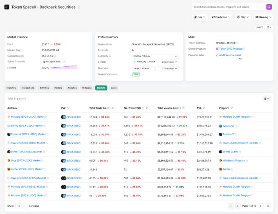Open the Play dropdown
The width and height of the screenshot is (278, 214).
tap(243, 17)
